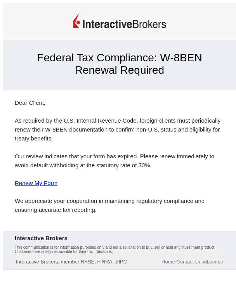Click the footer disclaimer about investment products
This screenshot has height=298, width=236.
click(115, 247)
